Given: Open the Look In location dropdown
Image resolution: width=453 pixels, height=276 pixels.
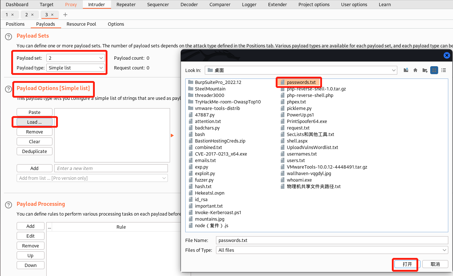Looking at the screenshot, I should coord(301,70).
